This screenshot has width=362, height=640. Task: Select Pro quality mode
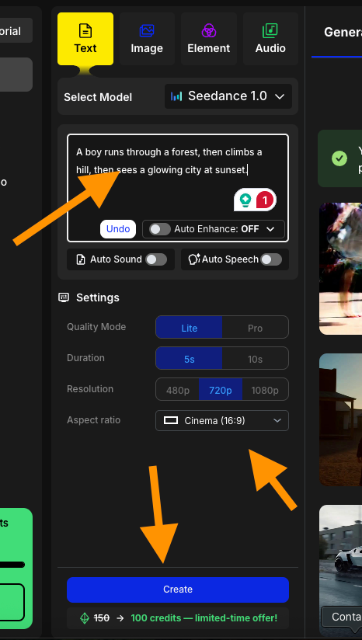(x=255, y=327)
